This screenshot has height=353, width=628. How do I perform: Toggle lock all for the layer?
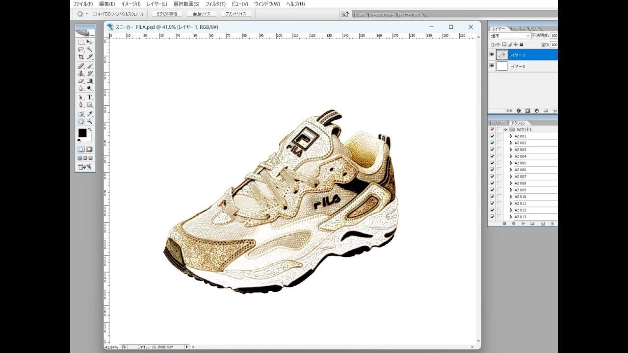pos(521,45)
